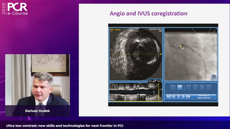Move marker right with right-arrow marker button

pyautogui.click(x=195, y=87)
